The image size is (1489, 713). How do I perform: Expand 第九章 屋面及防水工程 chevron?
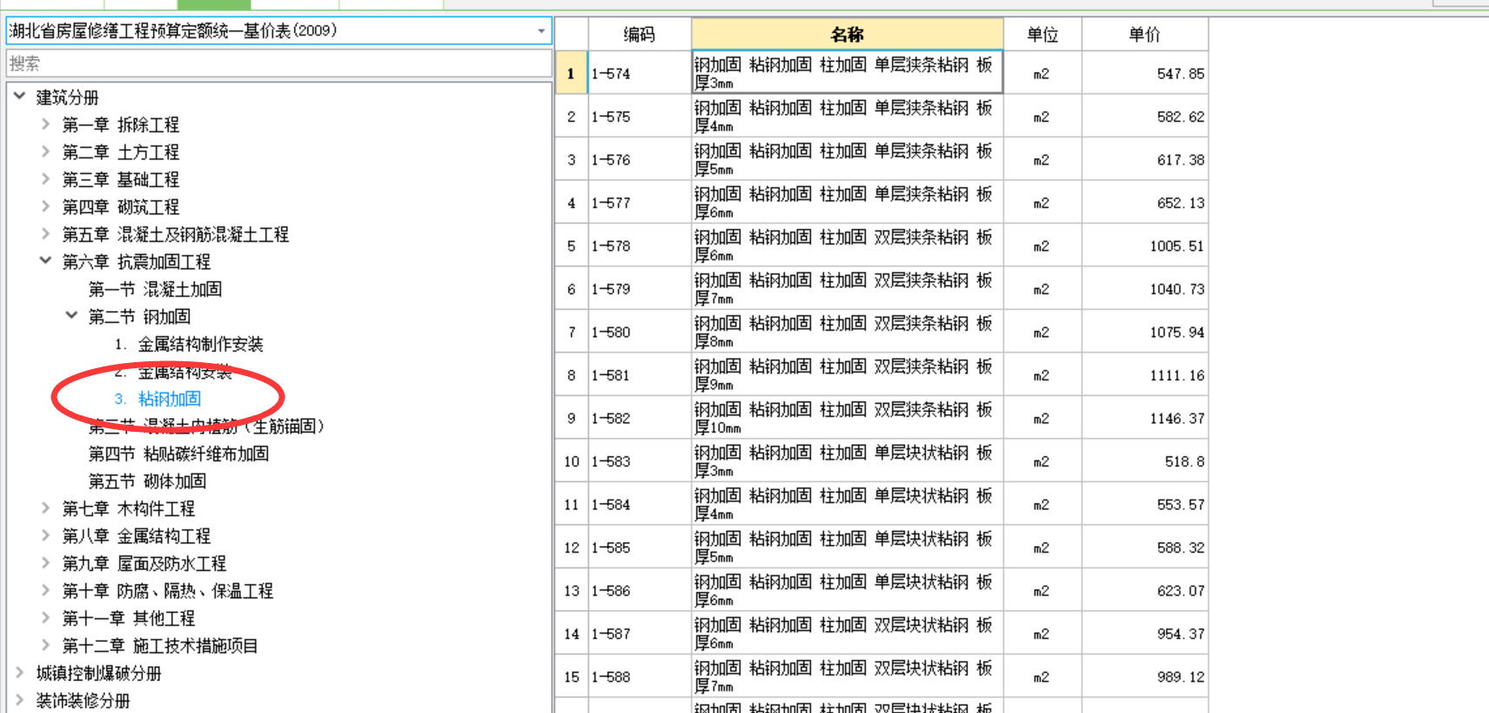coord(45,563)
